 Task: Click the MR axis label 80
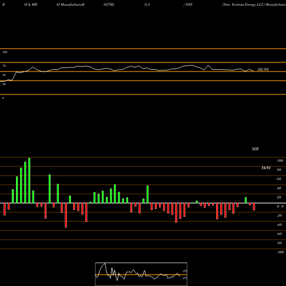279,170
